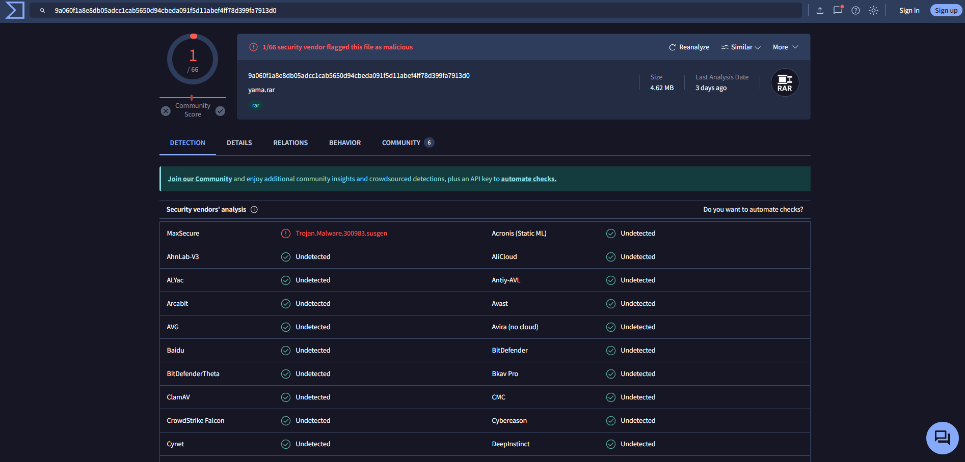This screenshot has width=965, height=462.
Task: Open the chat bubble widget
Action: pos(942,438)
